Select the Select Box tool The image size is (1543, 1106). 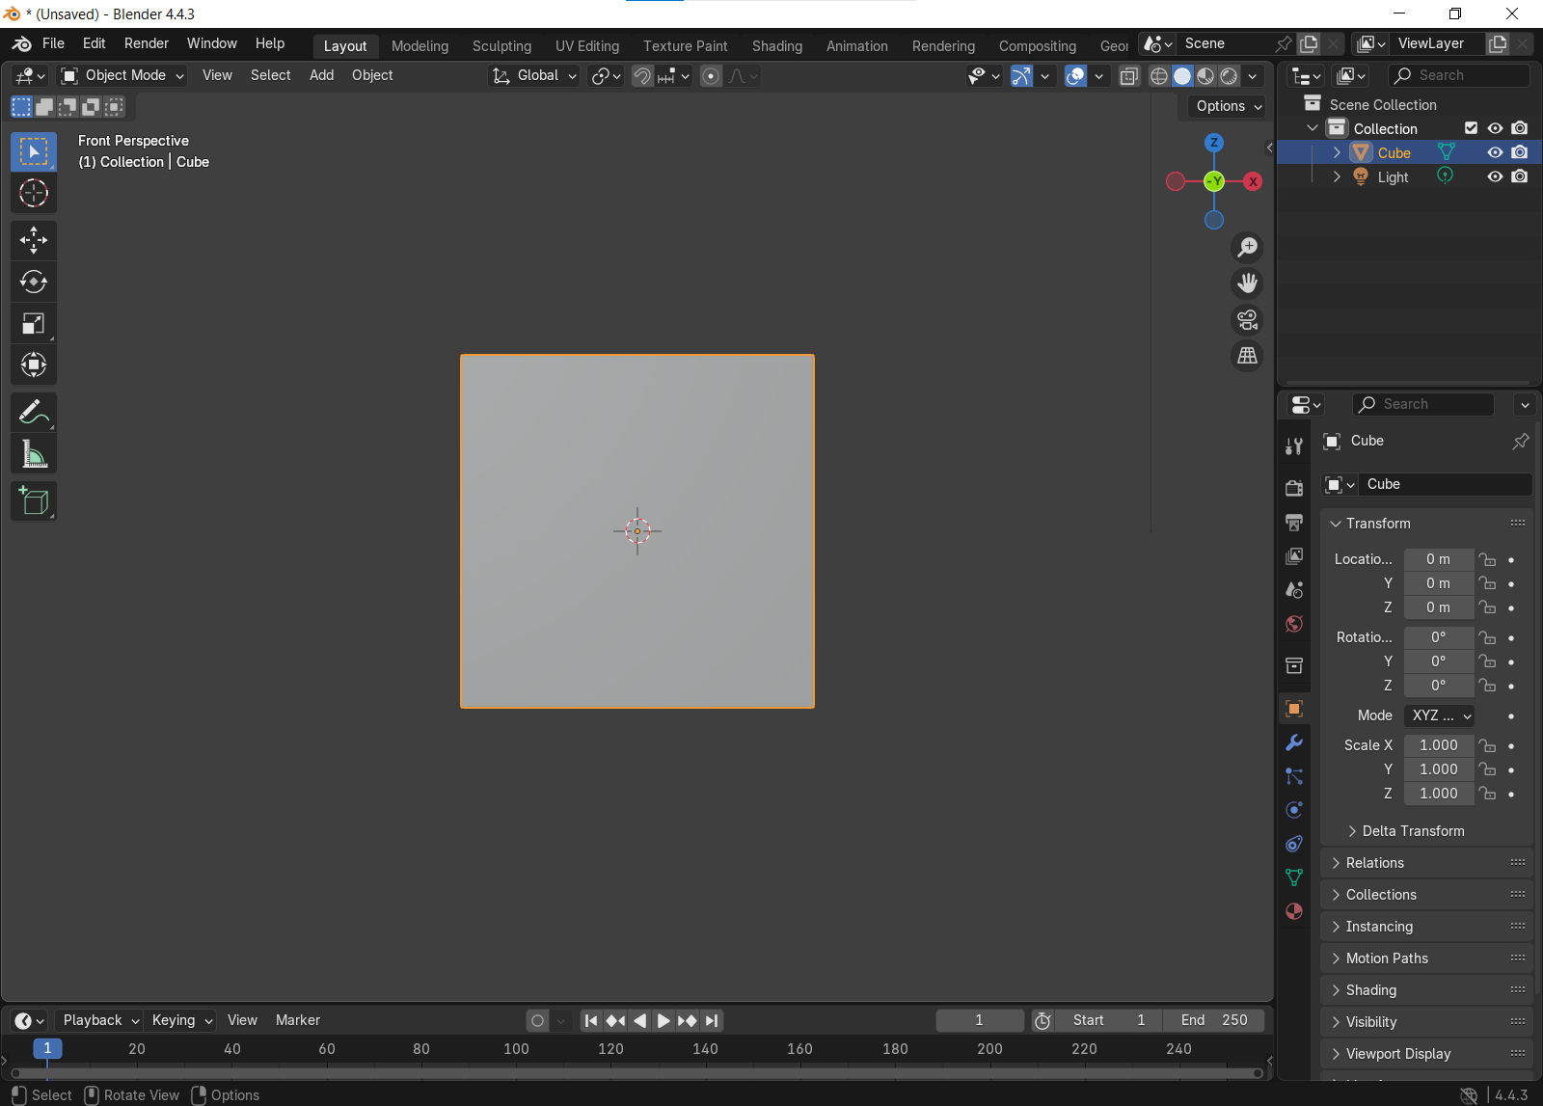[x=34, y=152]
